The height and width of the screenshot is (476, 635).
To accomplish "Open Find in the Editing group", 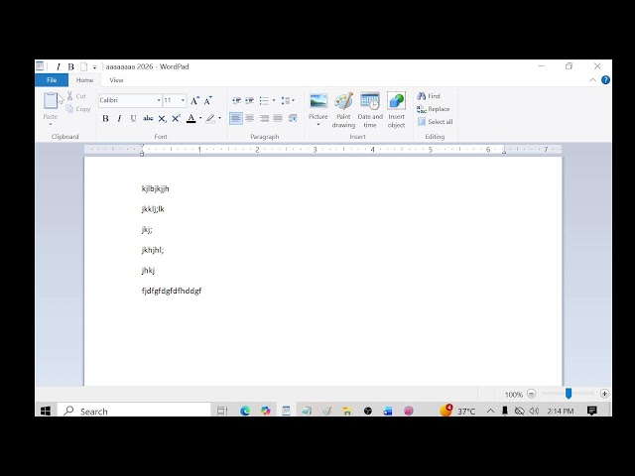I will 429,96.
